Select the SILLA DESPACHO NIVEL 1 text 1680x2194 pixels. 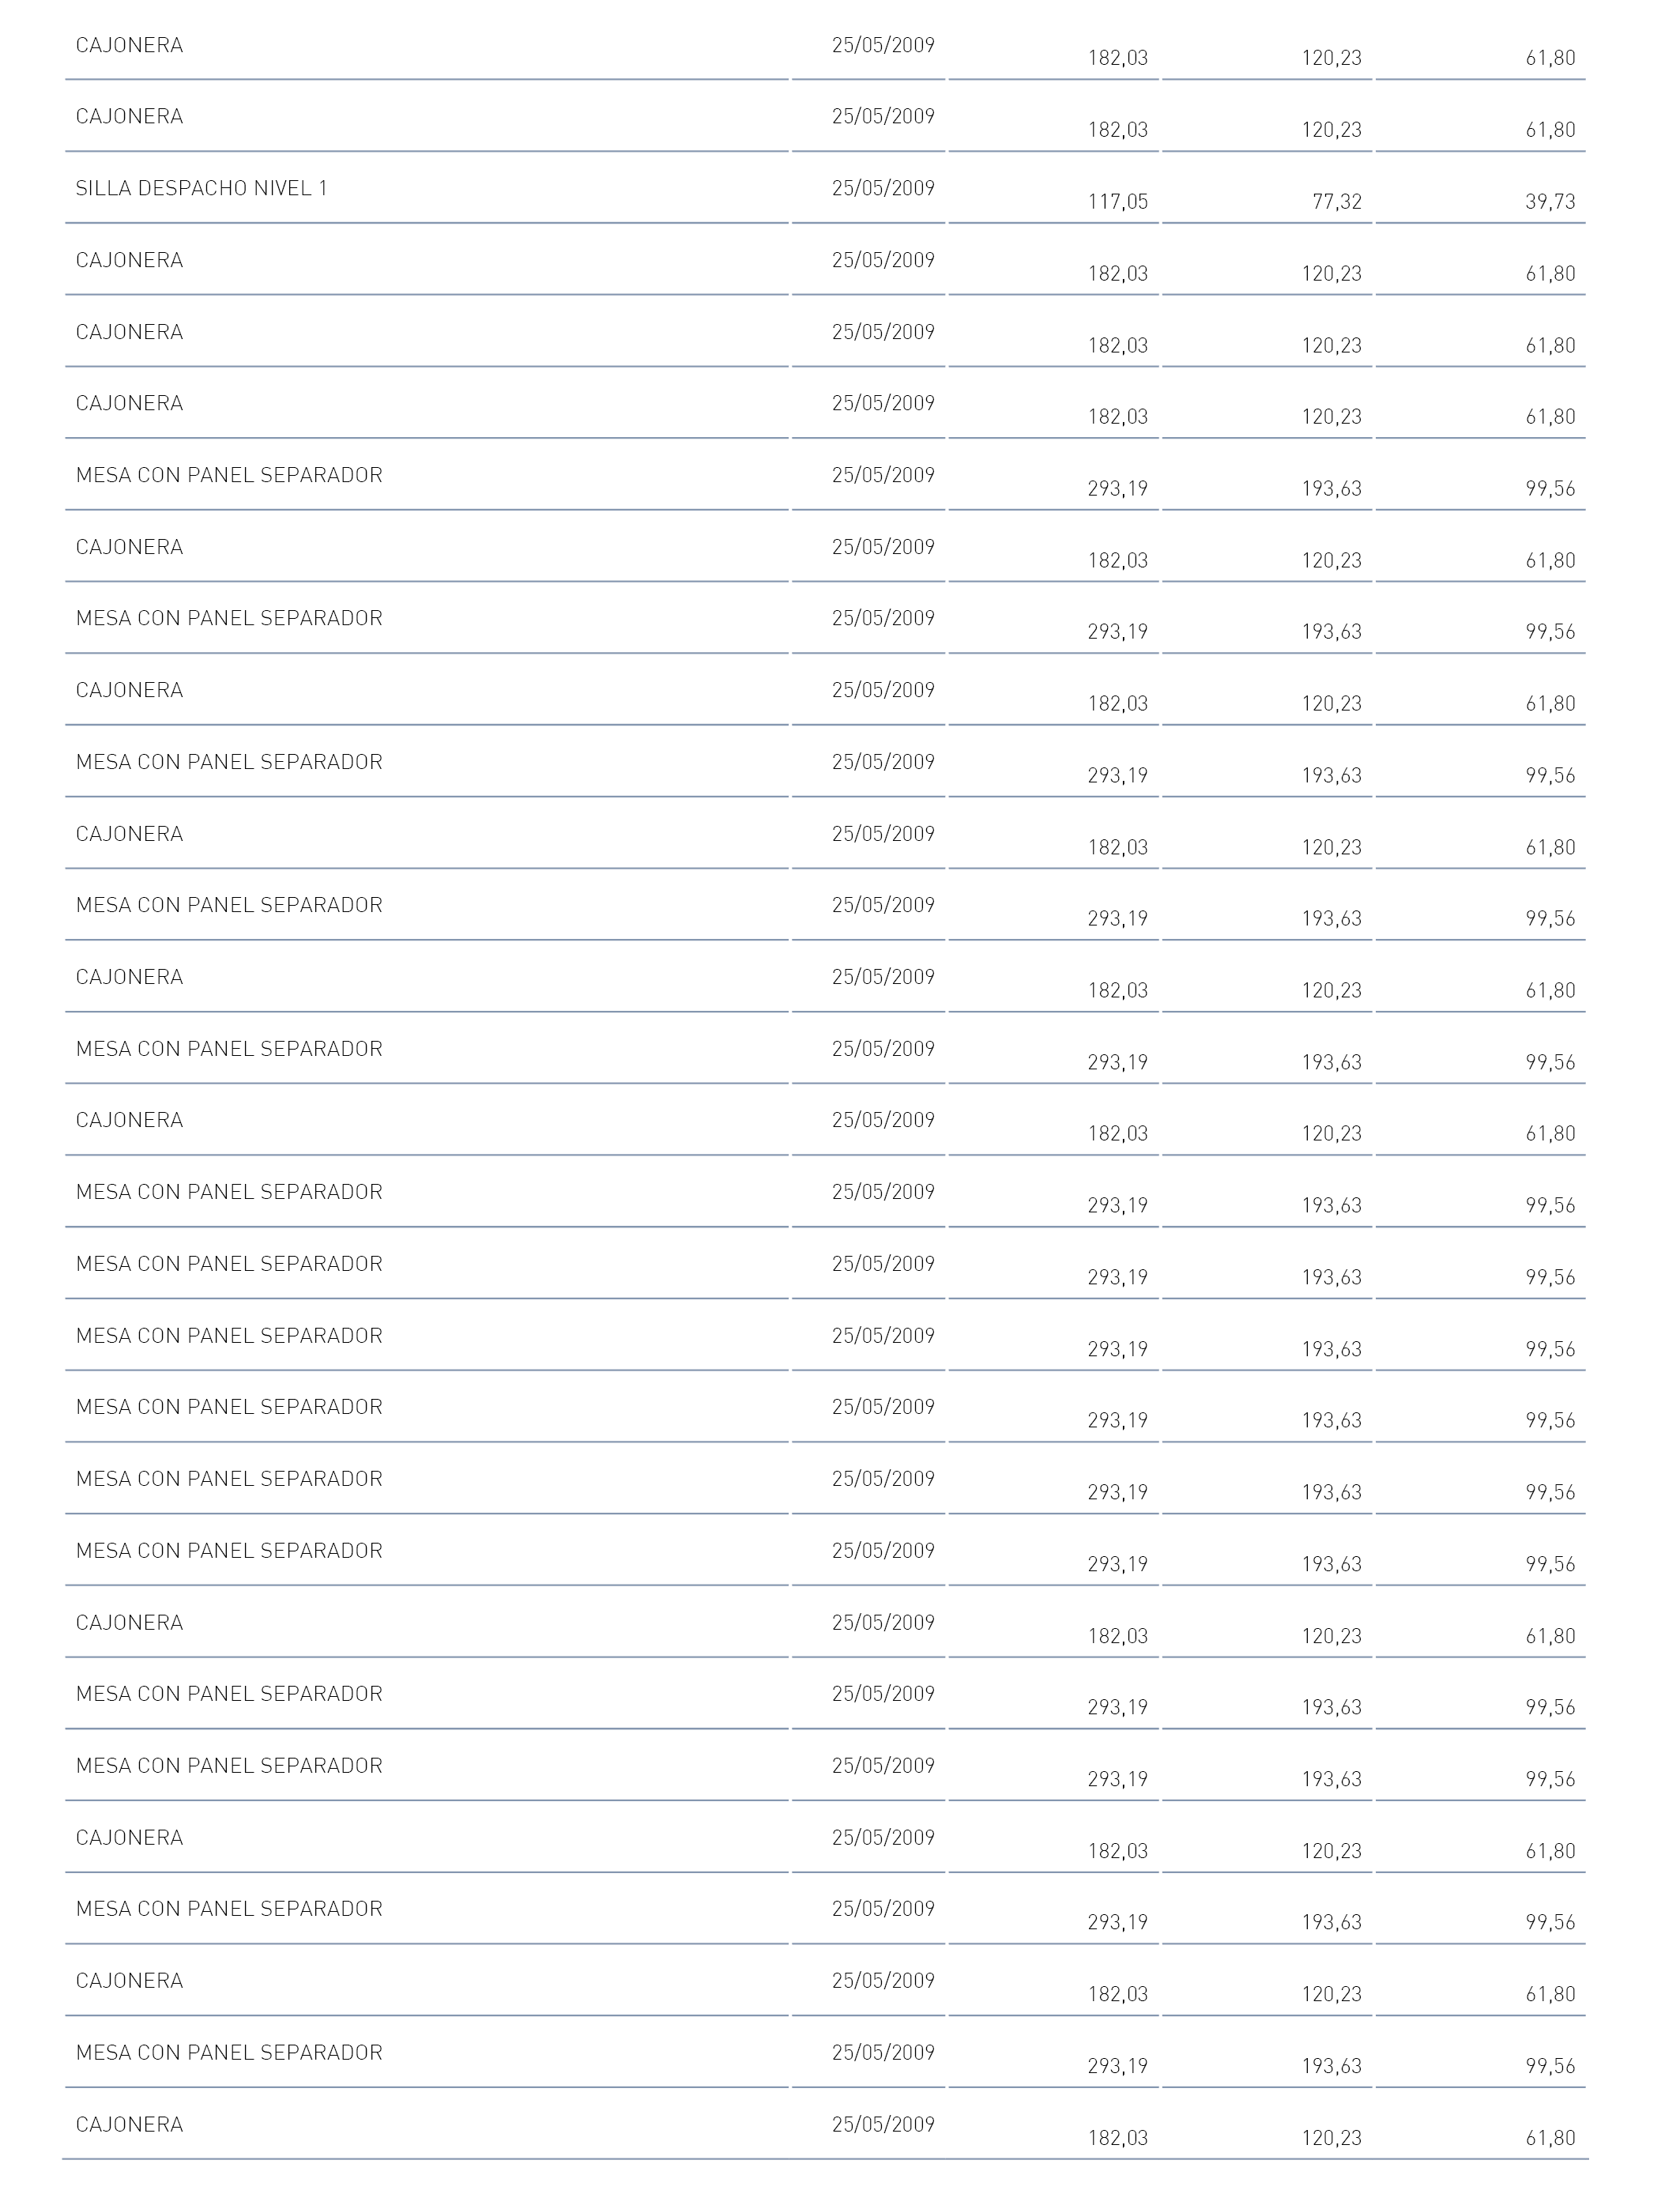tap(201, 188)
